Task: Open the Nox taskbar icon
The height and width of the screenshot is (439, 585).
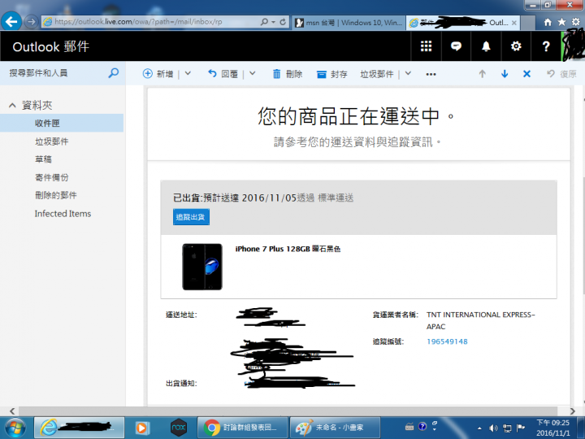Action: (x=178, y=428)
